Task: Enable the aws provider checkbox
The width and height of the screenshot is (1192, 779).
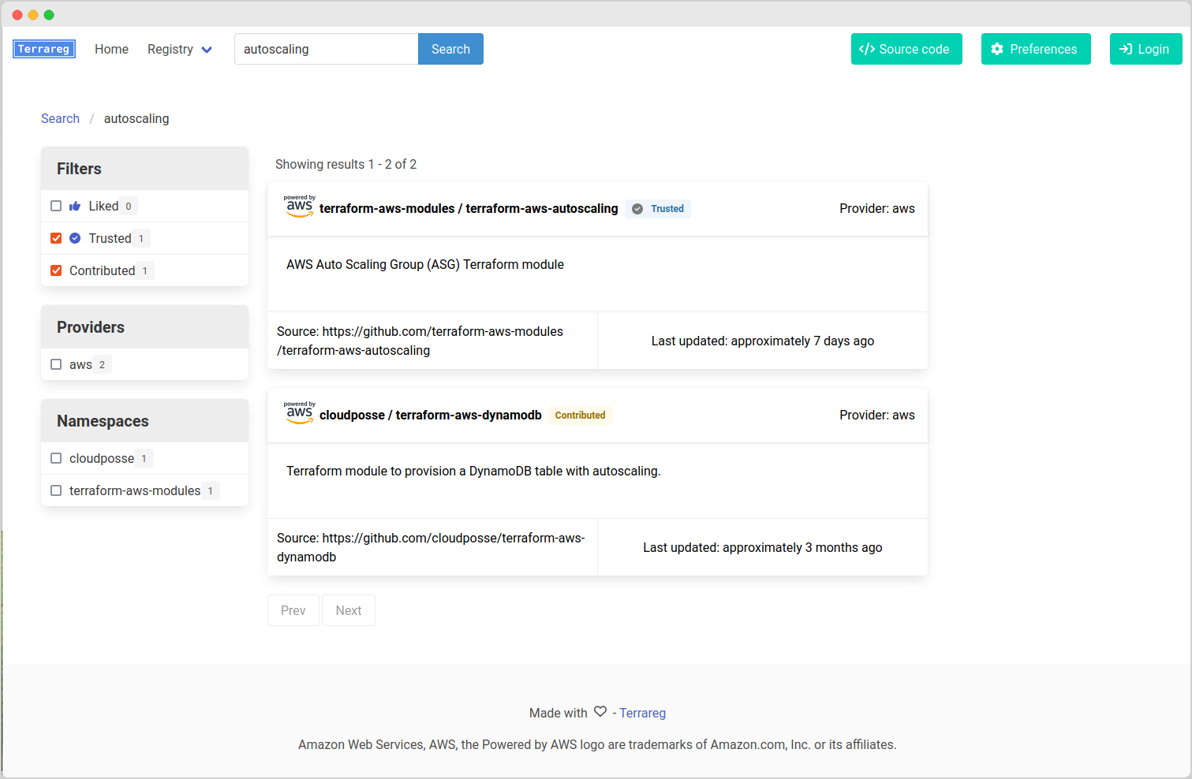Action: [56, 364]
